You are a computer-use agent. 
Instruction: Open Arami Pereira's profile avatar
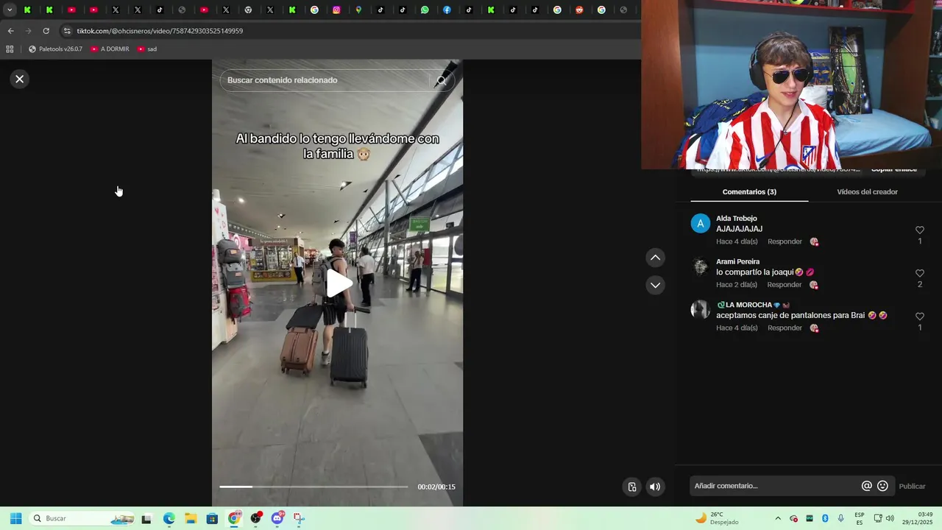(x=701, y=266)
